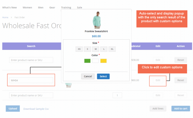This screenshot has width=193, height=118.
Task: Open the Gear menu
Action: pos(52,8)
